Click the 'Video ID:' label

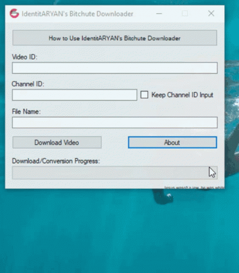coord(25,57)
